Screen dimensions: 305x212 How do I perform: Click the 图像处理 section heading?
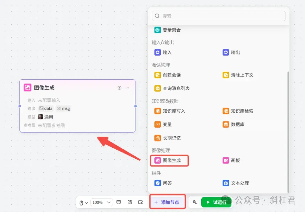point(161,150)
